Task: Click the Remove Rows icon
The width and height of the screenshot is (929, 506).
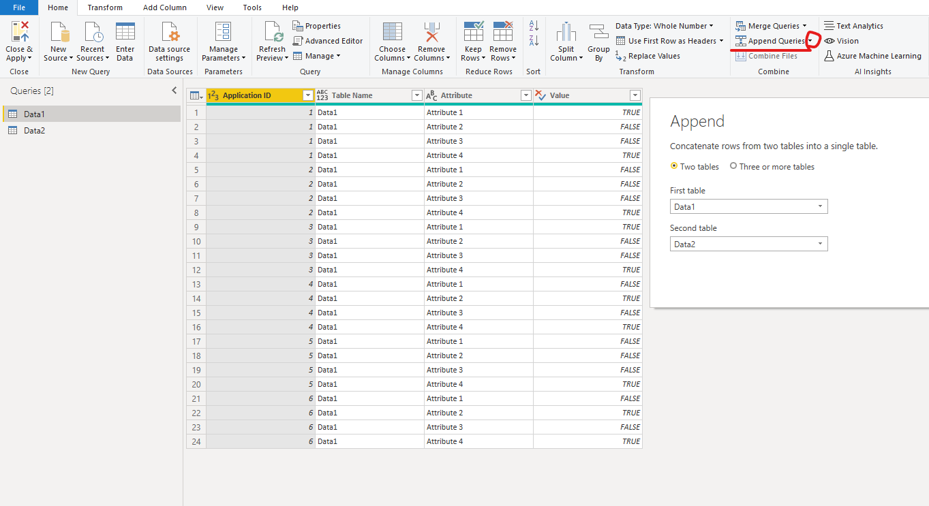Action: (x=502, y=32)
